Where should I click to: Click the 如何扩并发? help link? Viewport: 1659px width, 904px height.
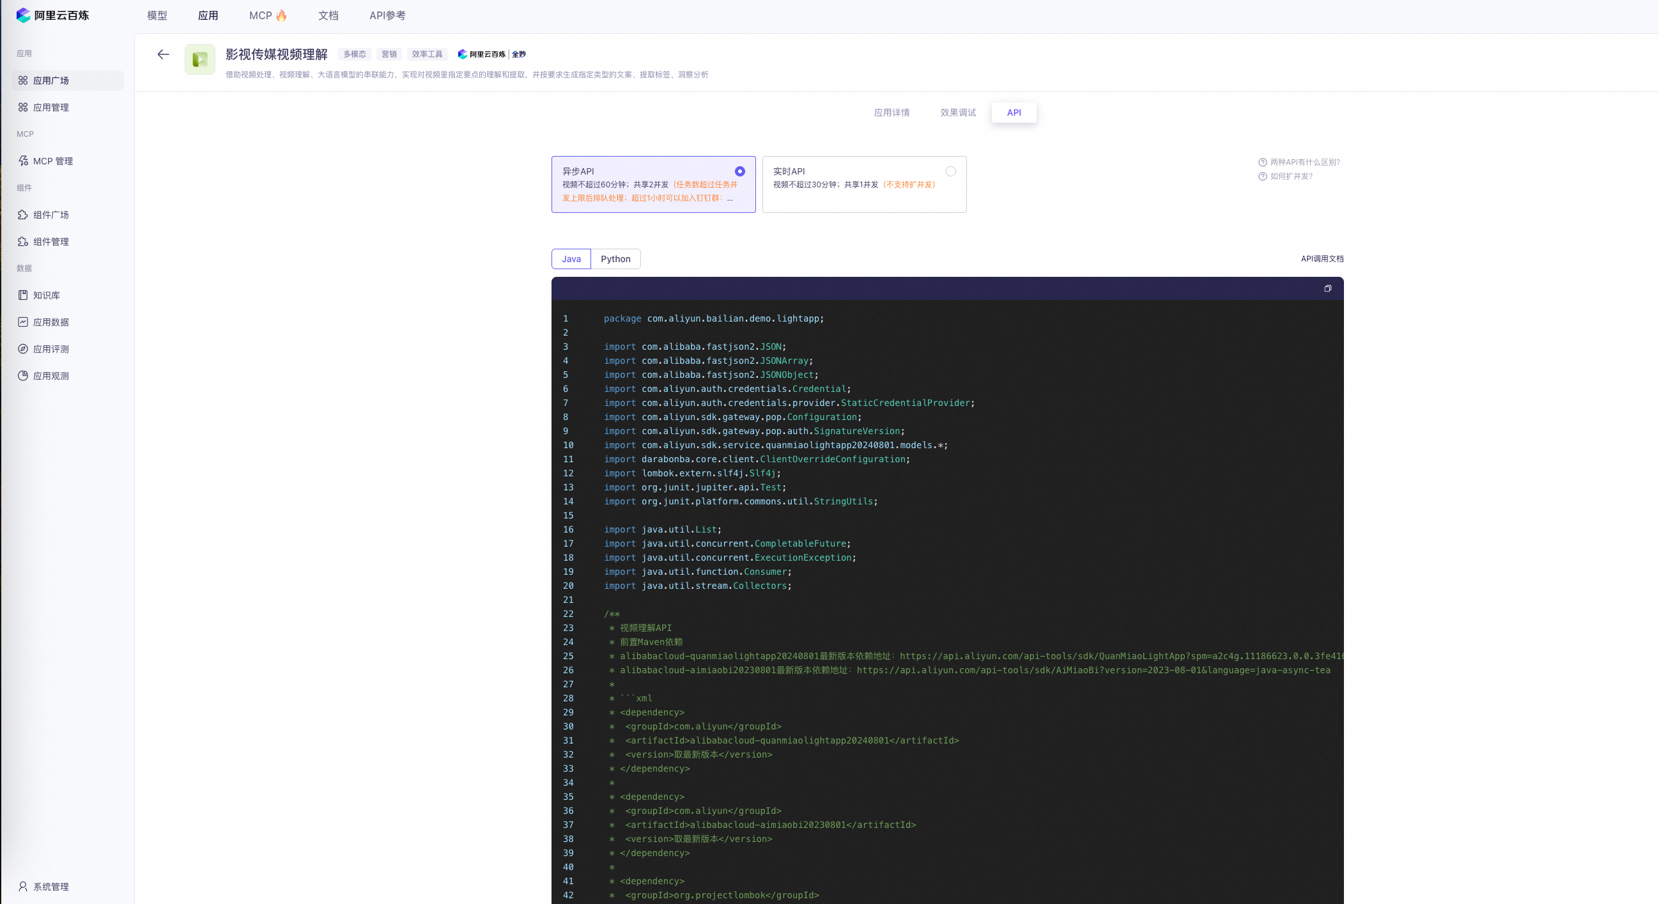click(1291, 176)
